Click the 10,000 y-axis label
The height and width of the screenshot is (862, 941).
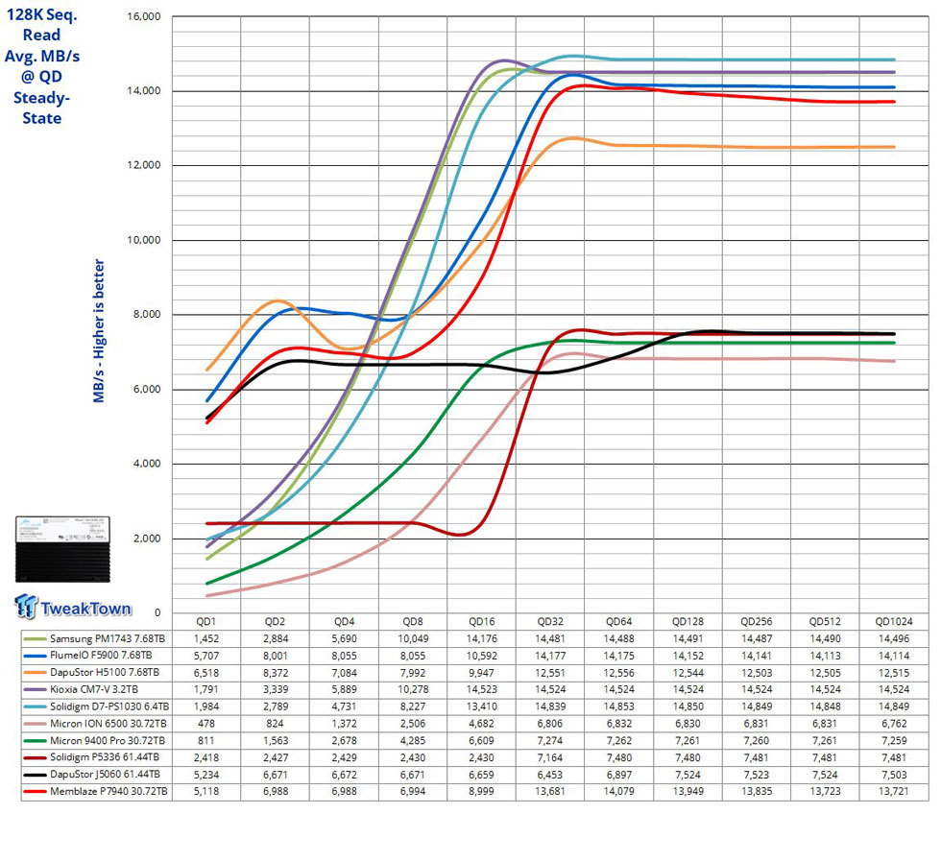point(144,240)
